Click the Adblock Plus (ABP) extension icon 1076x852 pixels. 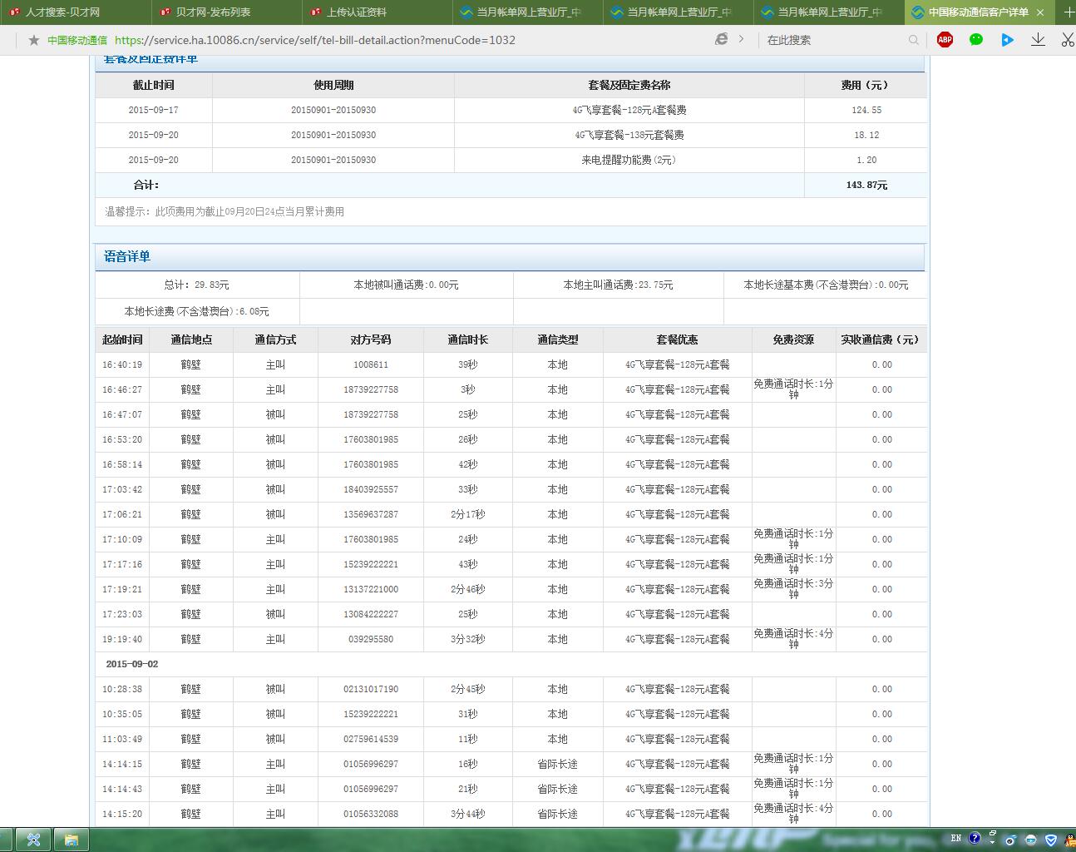(x=945, y=40)
